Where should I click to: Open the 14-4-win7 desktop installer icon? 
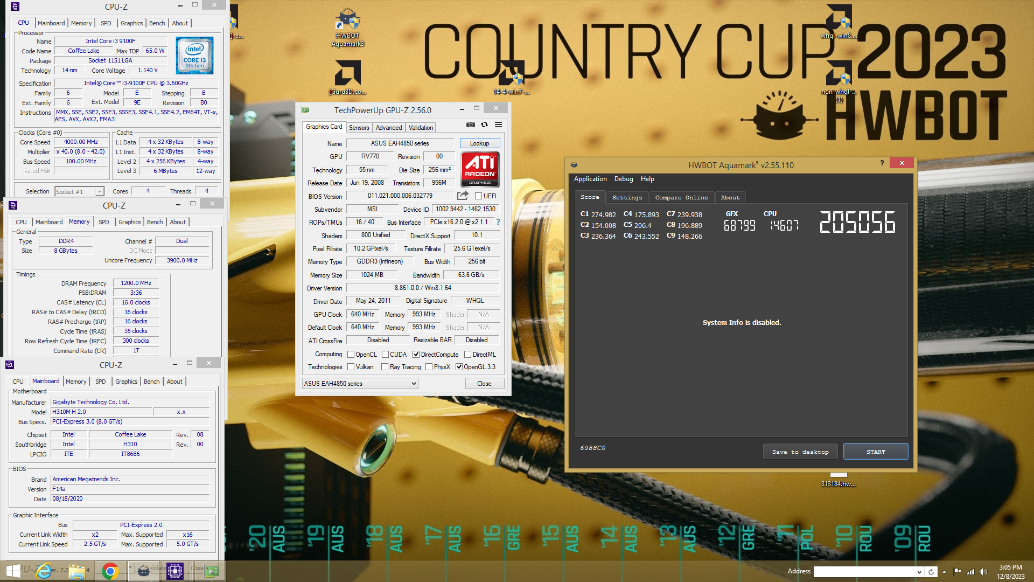point(511,77)
